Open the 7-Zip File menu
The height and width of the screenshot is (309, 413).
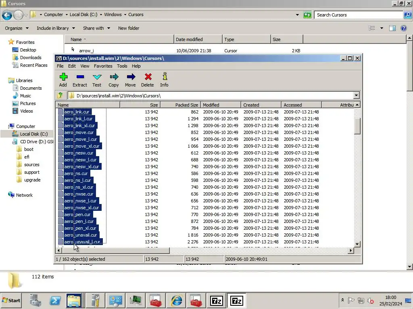[x=60, y=66]
